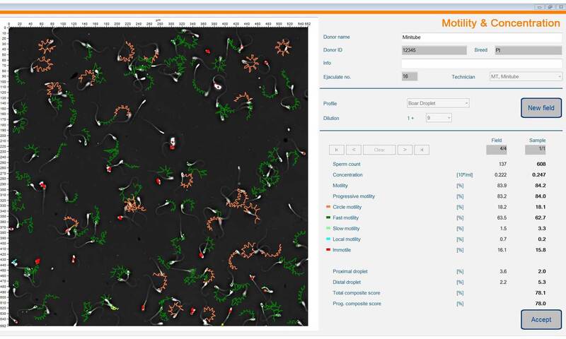The height and width of the screenshot is (339, 566).
Task: Jump to the first field button
Action: point(336,150)
